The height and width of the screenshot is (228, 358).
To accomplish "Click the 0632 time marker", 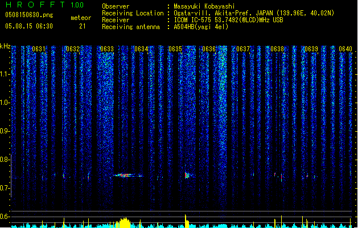I will 73,49.
